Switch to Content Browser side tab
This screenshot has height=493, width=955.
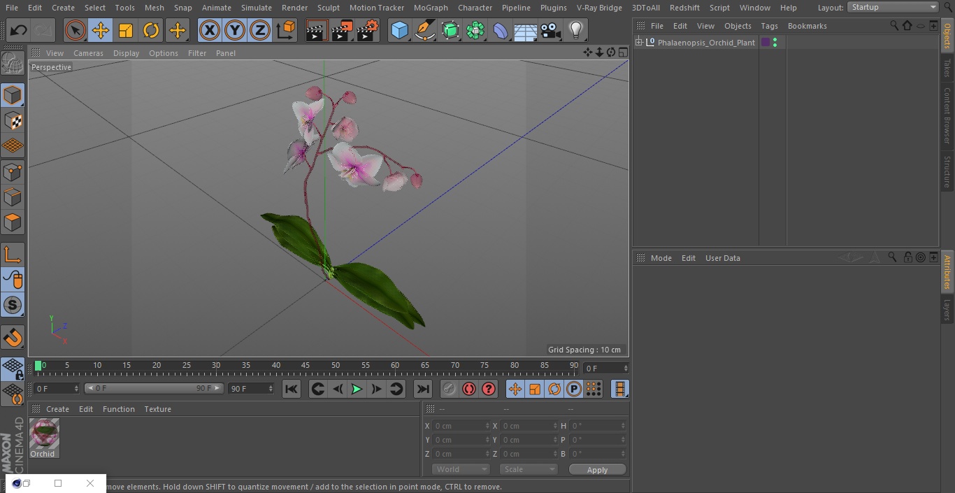coord(947,115)
